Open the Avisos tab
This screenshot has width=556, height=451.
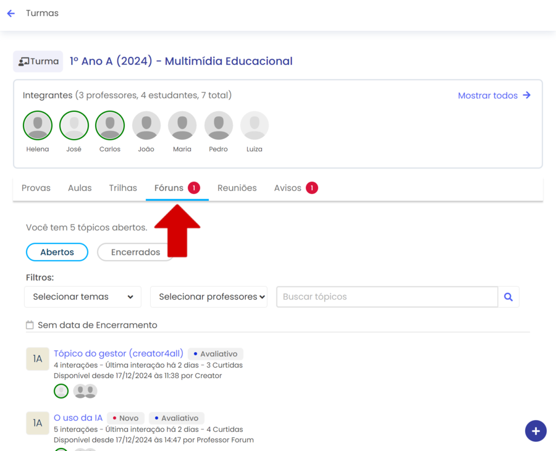(x=288, y=188)
